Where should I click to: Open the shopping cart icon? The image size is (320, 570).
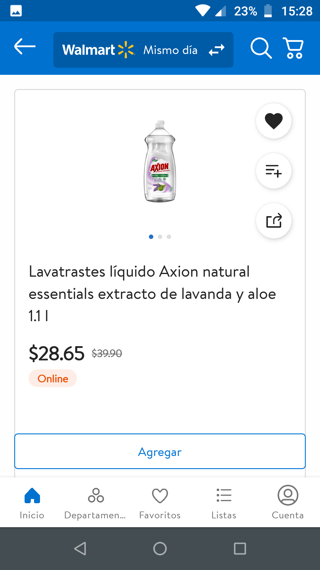pyautogui.click(x=293, y=48)
